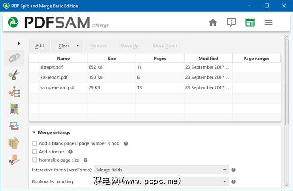
Task: Click the Add button
Action: pyautogui.click(x=39, y=45)
